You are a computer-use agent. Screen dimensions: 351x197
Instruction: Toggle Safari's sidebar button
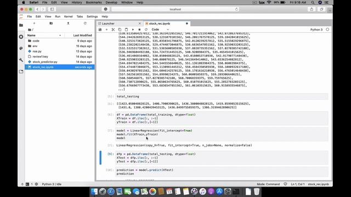pos(52,9)
